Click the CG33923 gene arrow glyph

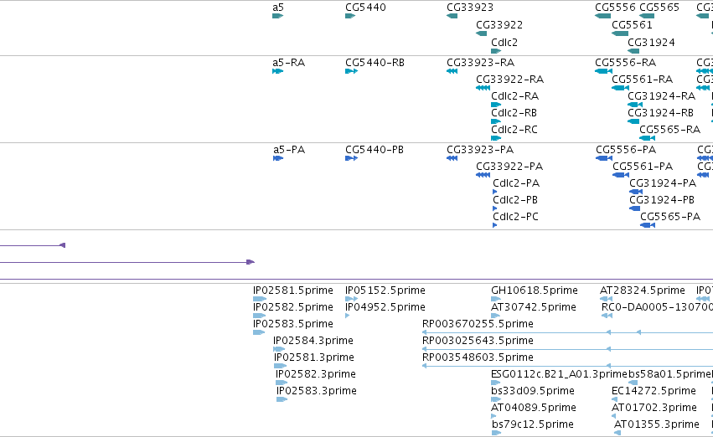[x=452, y=16]
